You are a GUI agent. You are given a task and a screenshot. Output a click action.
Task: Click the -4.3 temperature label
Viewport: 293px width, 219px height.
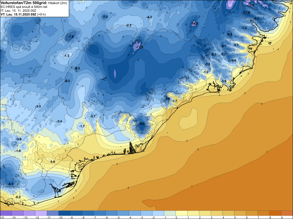click(149, 17)
